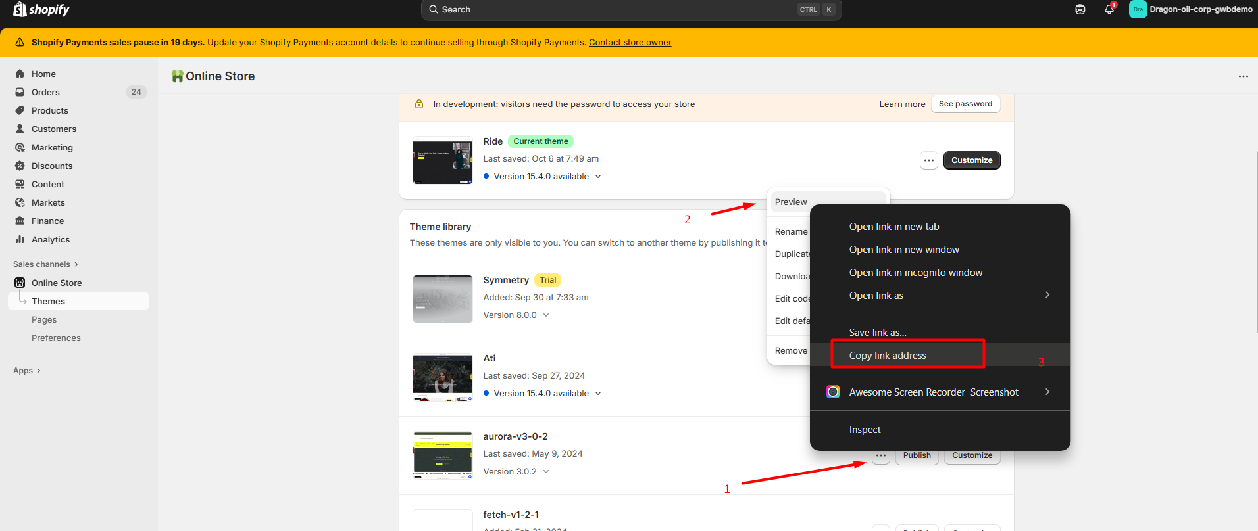Click the Customers person icon

[x=20, y=129]
